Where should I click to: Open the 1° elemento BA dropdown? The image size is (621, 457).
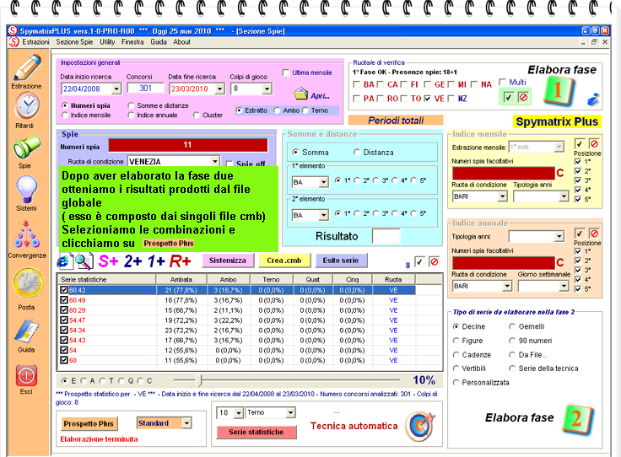323,182
